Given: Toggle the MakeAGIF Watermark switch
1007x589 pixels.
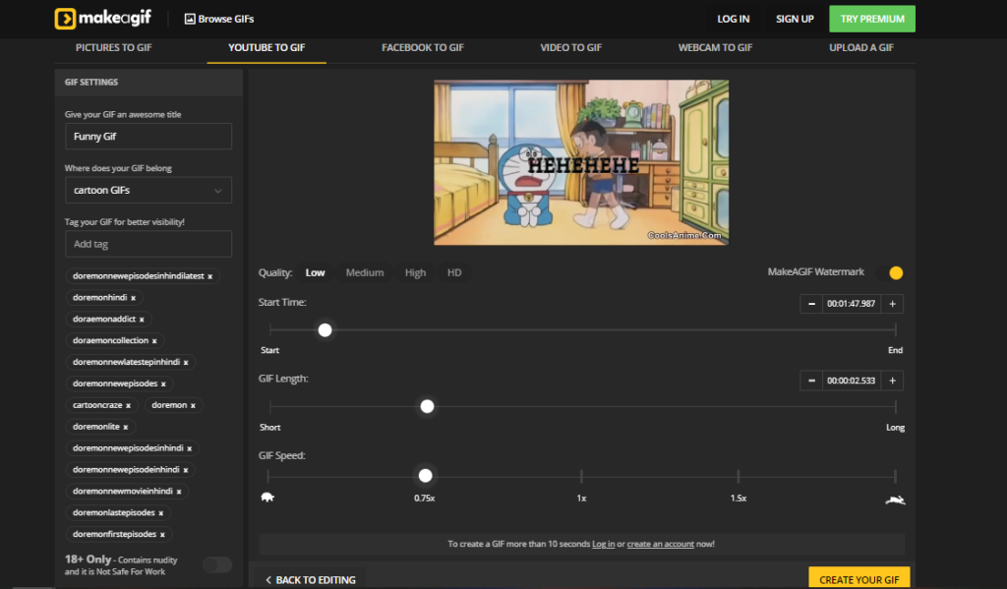Looking at the screenshot, I should [890, 273].
